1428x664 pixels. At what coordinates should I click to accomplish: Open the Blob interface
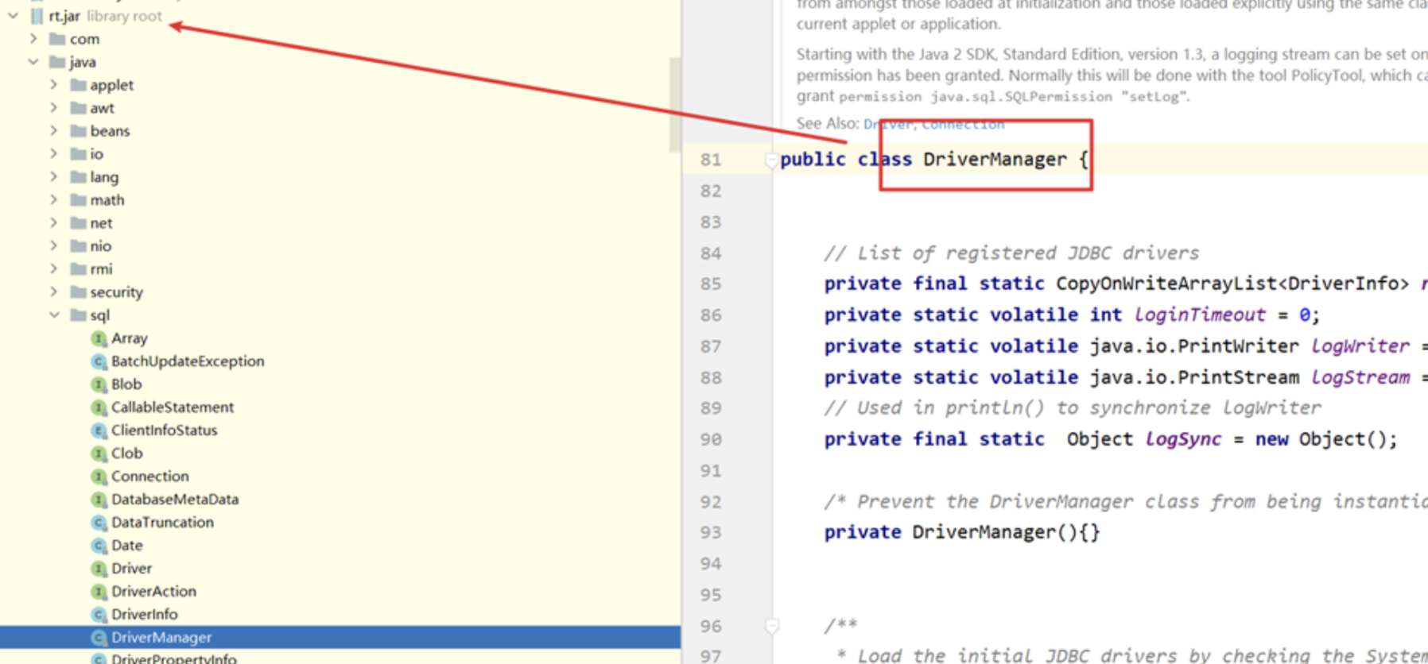point(126,384)
